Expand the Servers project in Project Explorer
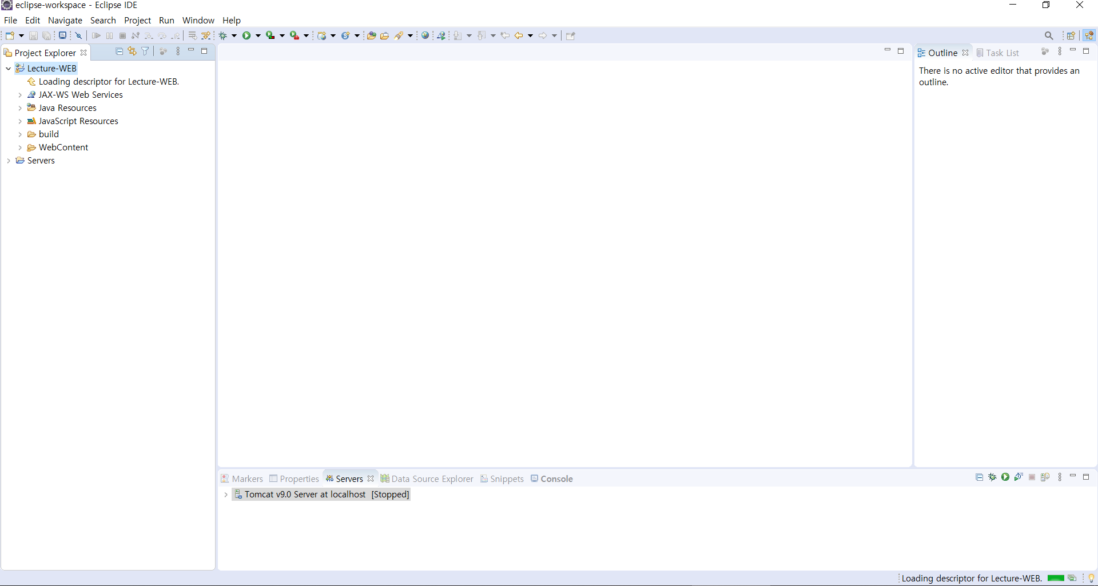The height and width of the screenshot is (586, 1098). (9, 161)
